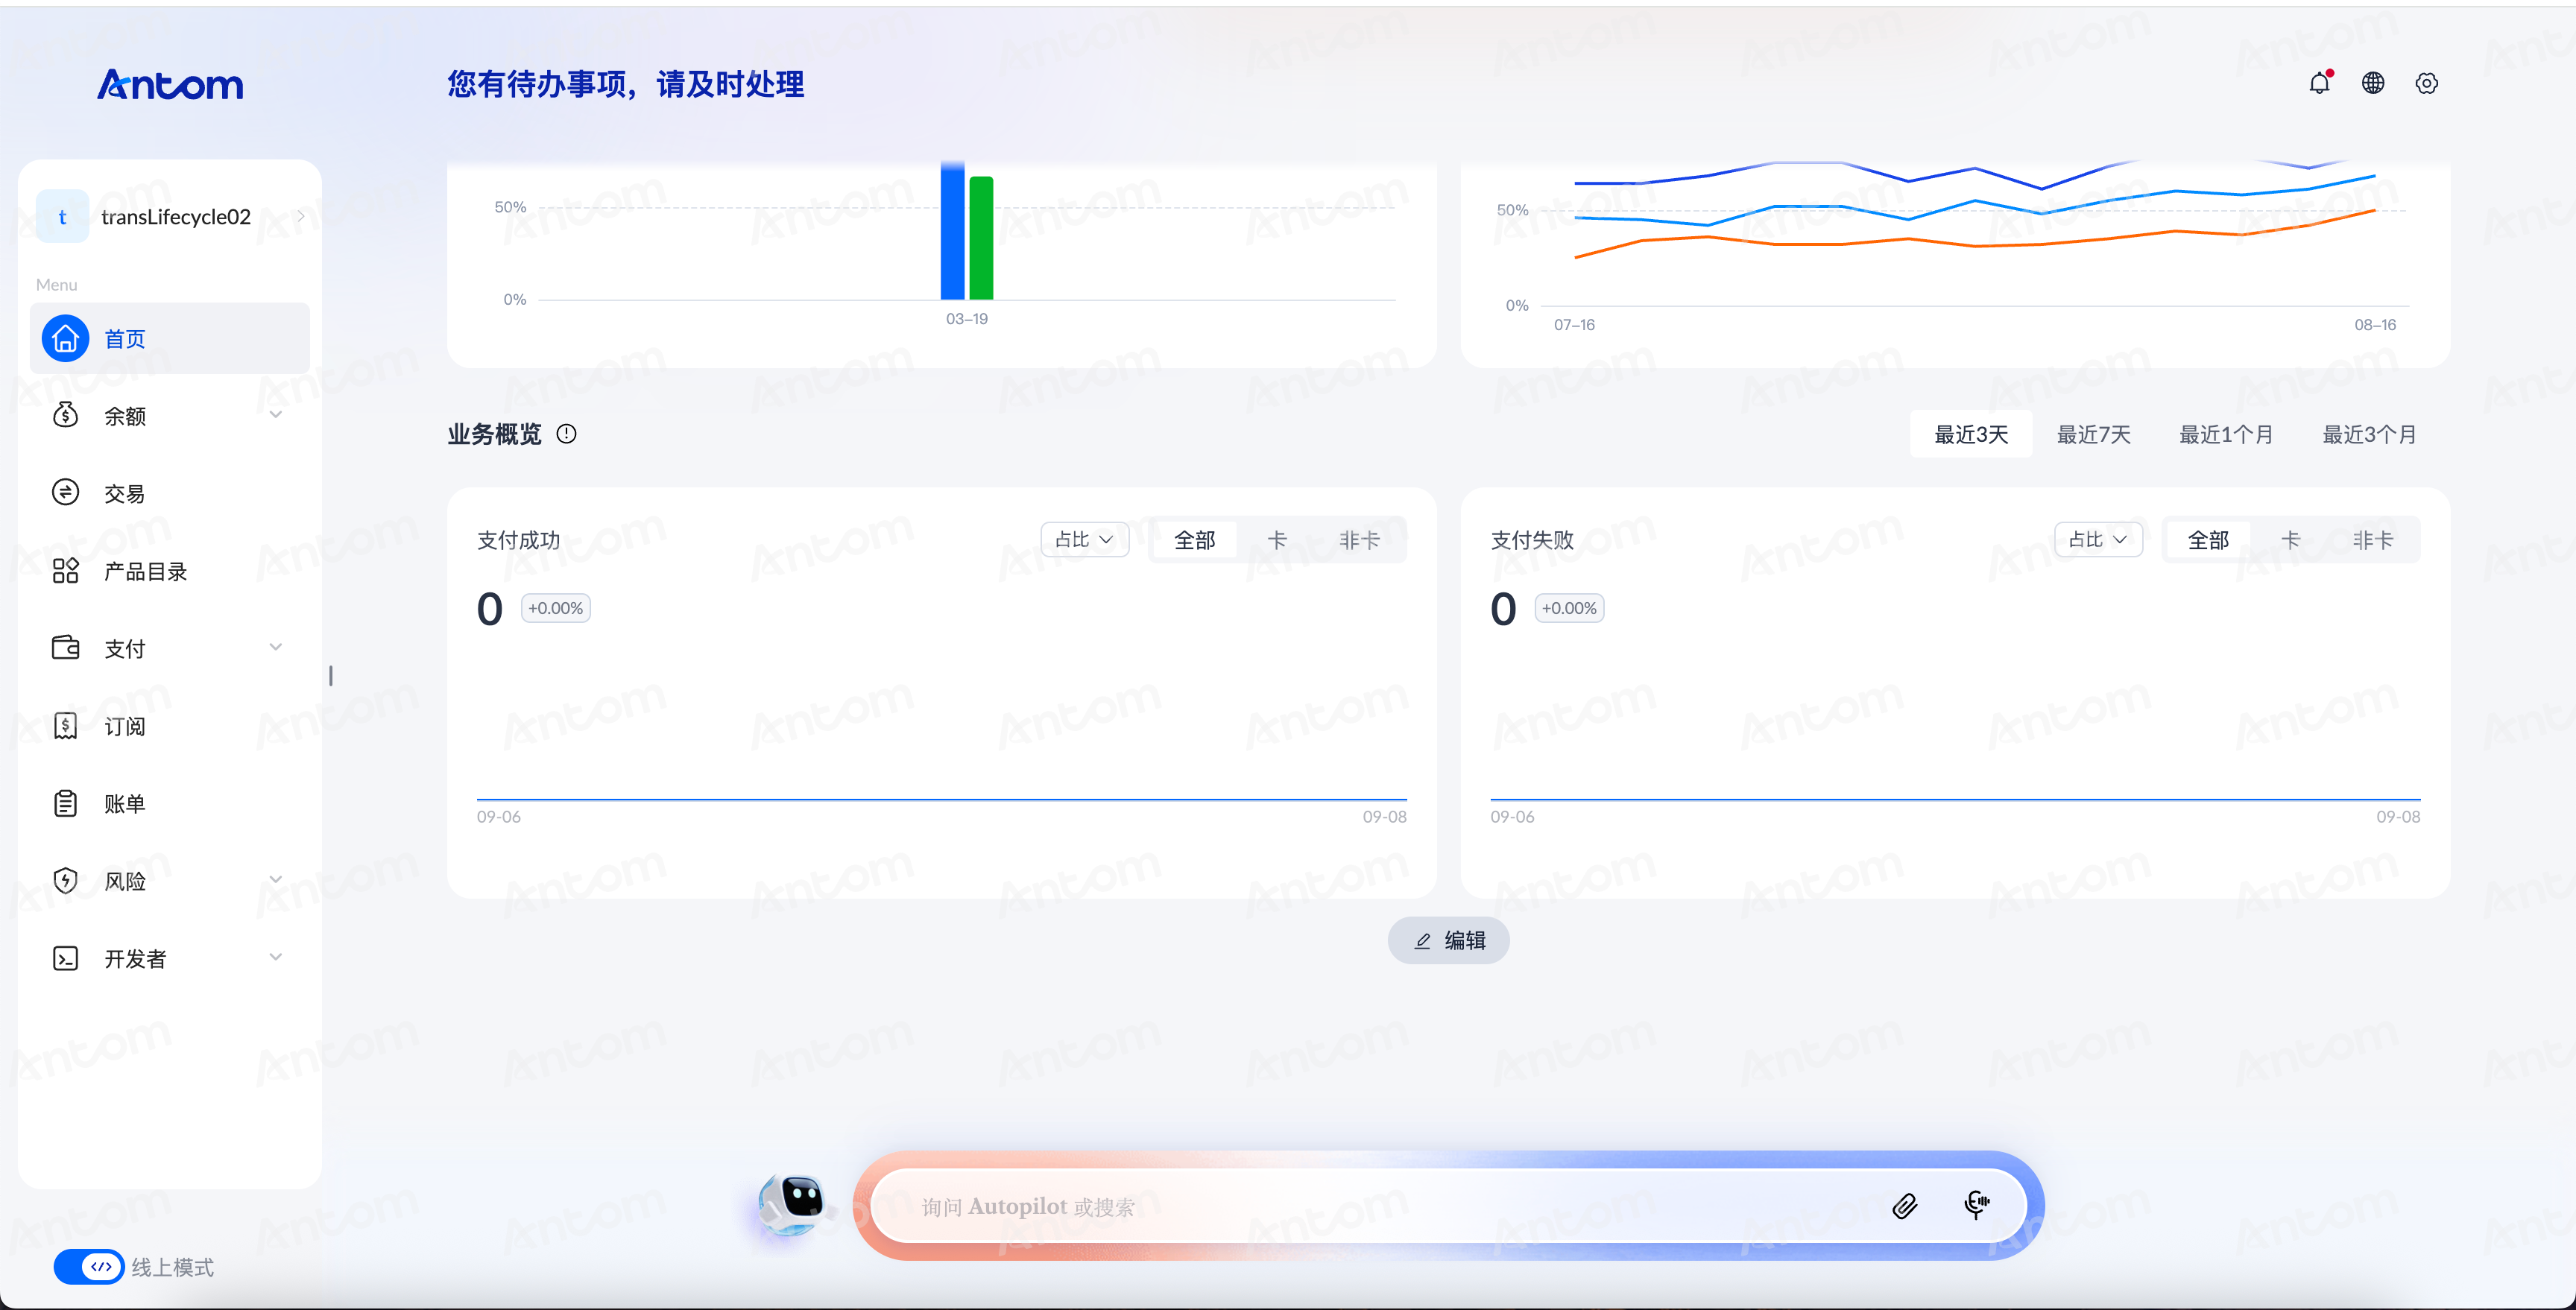Click the 编辑 button
The image size is (2576, 1310).
click(x=1448, y=940)
